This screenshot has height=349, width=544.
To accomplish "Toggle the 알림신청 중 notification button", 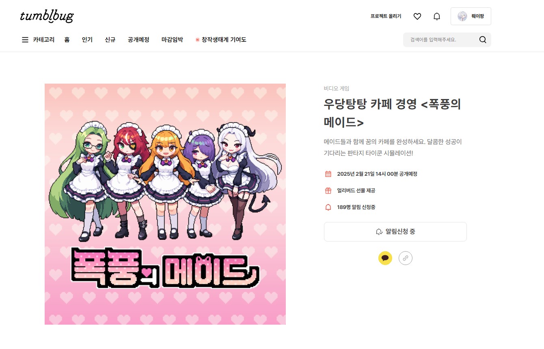I will (x=395, y=232).
